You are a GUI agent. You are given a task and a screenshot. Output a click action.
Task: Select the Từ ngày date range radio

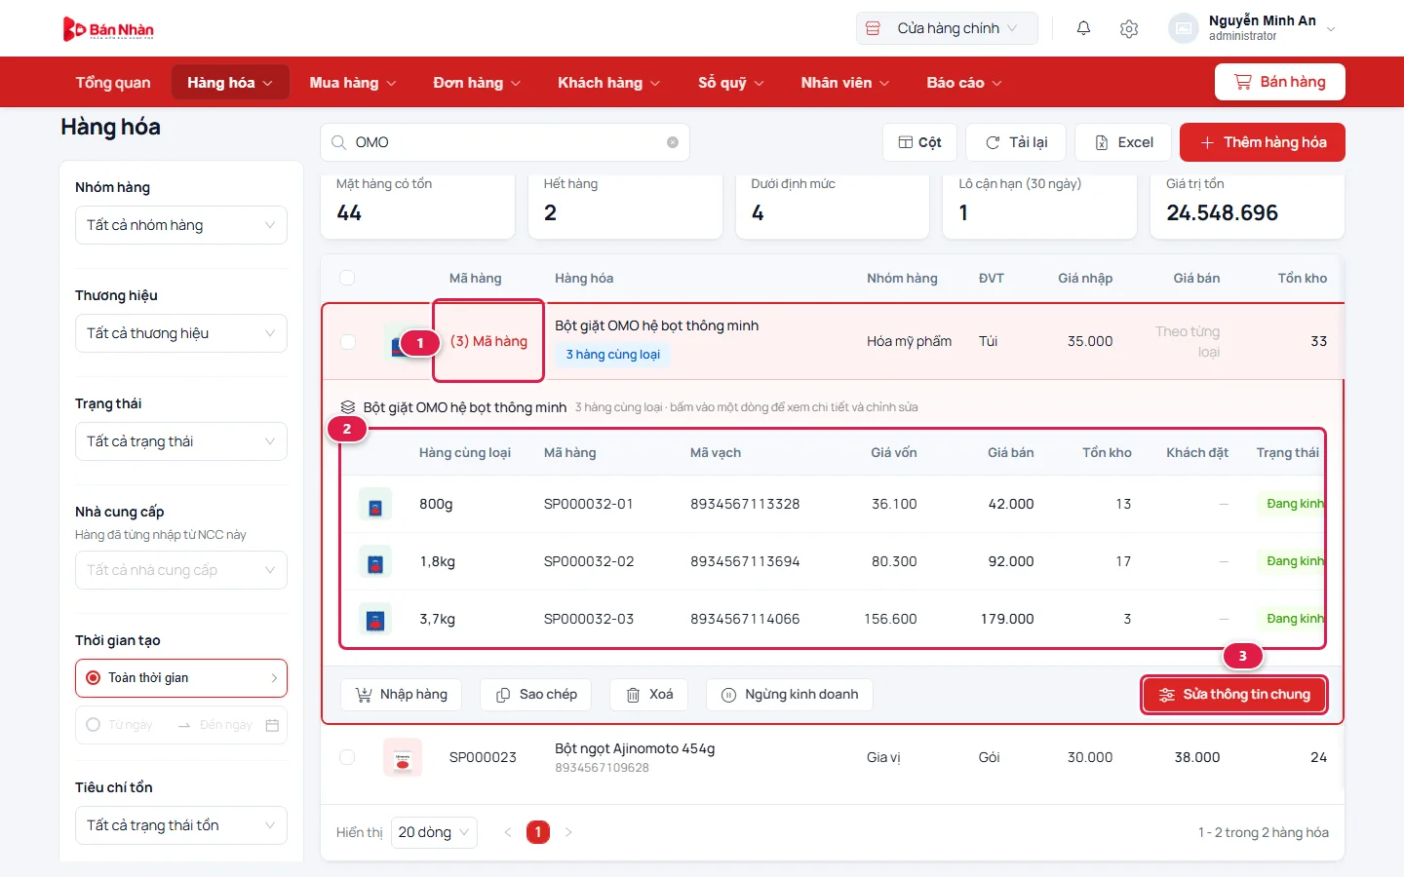pyautogui.click(x=94, y=725)
